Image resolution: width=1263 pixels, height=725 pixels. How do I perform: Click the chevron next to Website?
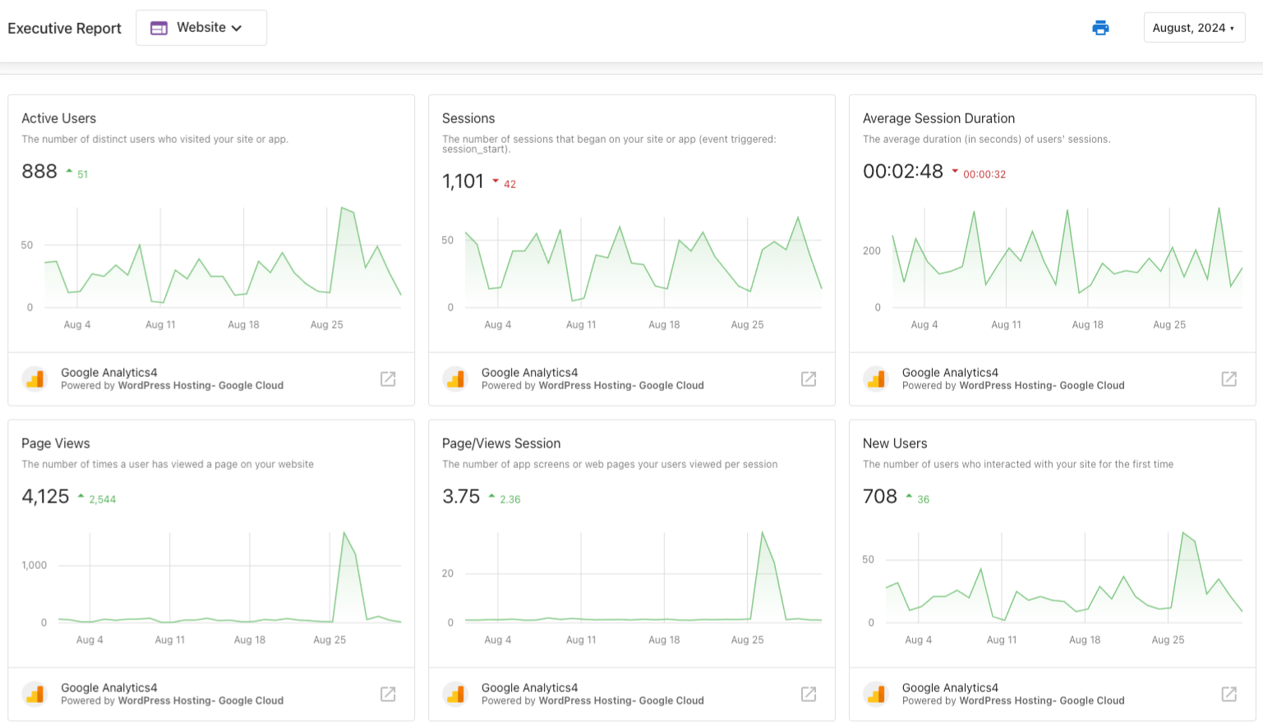coord(237,27)
